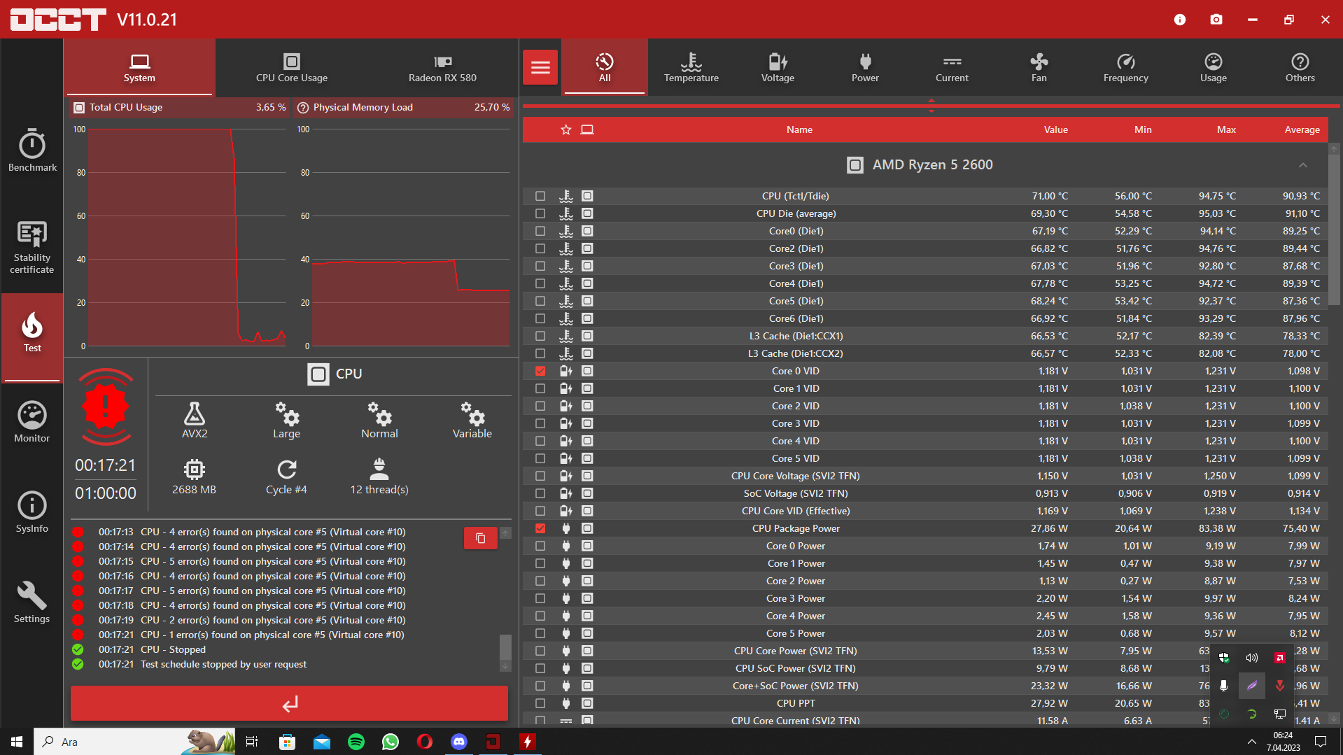Image resolution: width=1343 pixels, height=755 pixels.
Task: Sort the table by Value column
Action: pyautogui.click(x=1056, y=129)
